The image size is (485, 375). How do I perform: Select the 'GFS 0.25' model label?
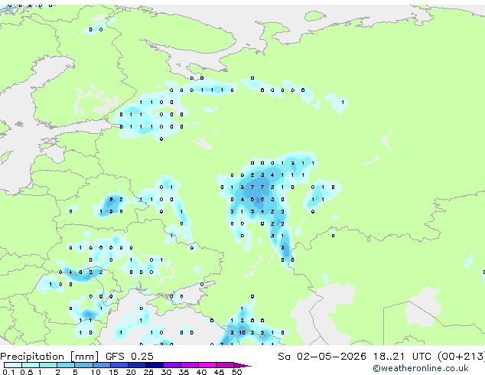(x=129, y=357)
